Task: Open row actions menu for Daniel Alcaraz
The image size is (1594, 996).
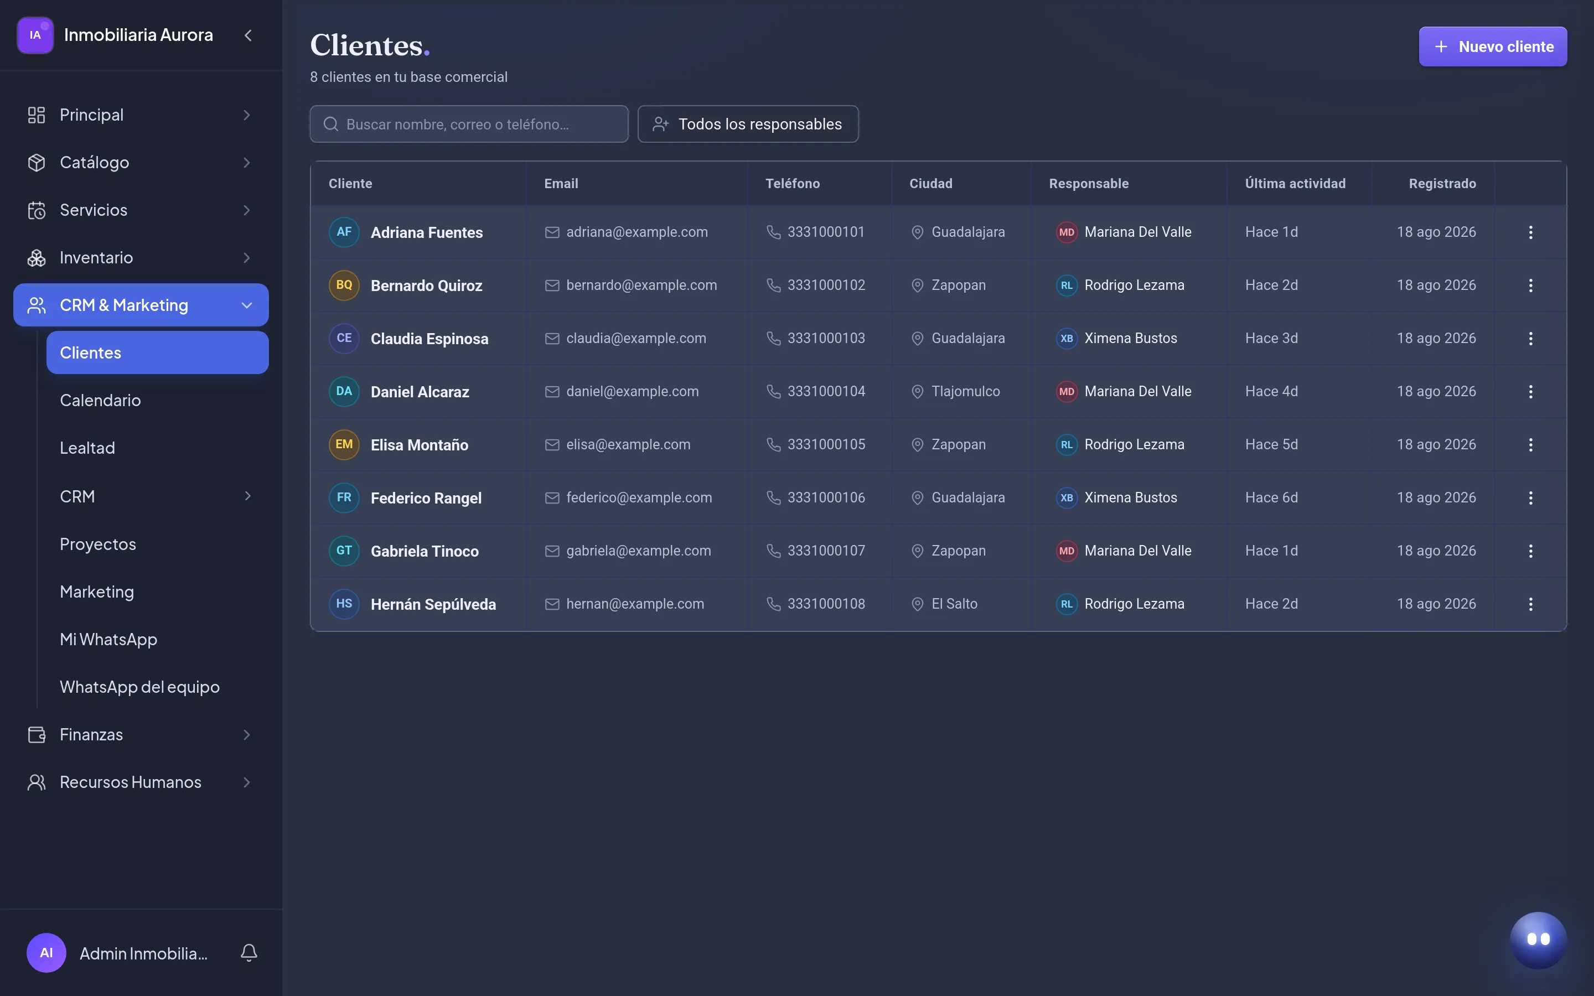Action: [x=1531, y=391]
